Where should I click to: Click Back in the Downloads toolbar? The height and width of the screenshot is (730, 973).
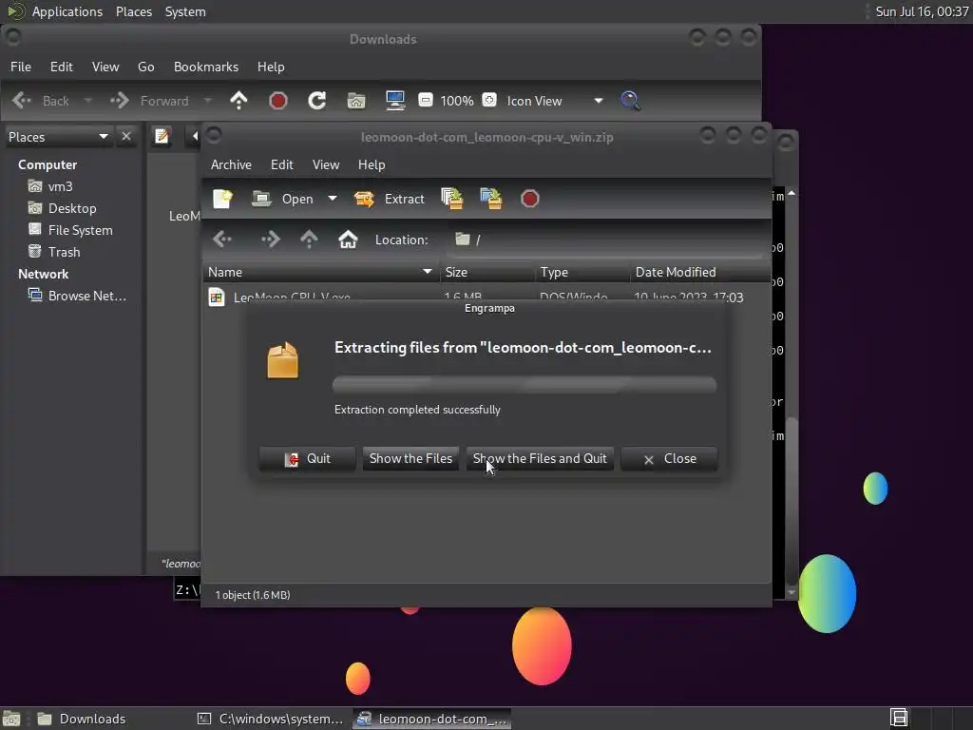pyautogui.click(x=41, y=101)
